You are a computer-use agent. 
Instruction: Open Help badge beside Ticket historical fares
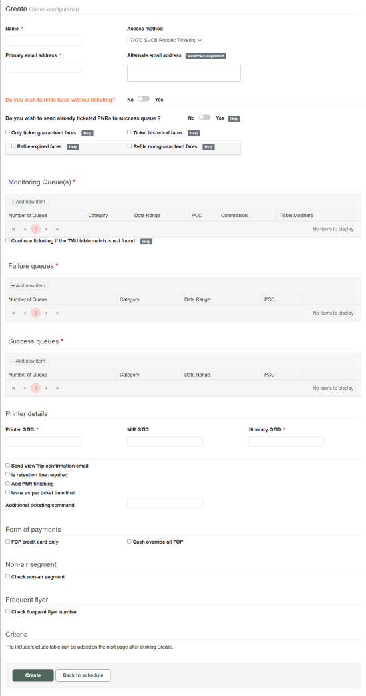(194, 133)
